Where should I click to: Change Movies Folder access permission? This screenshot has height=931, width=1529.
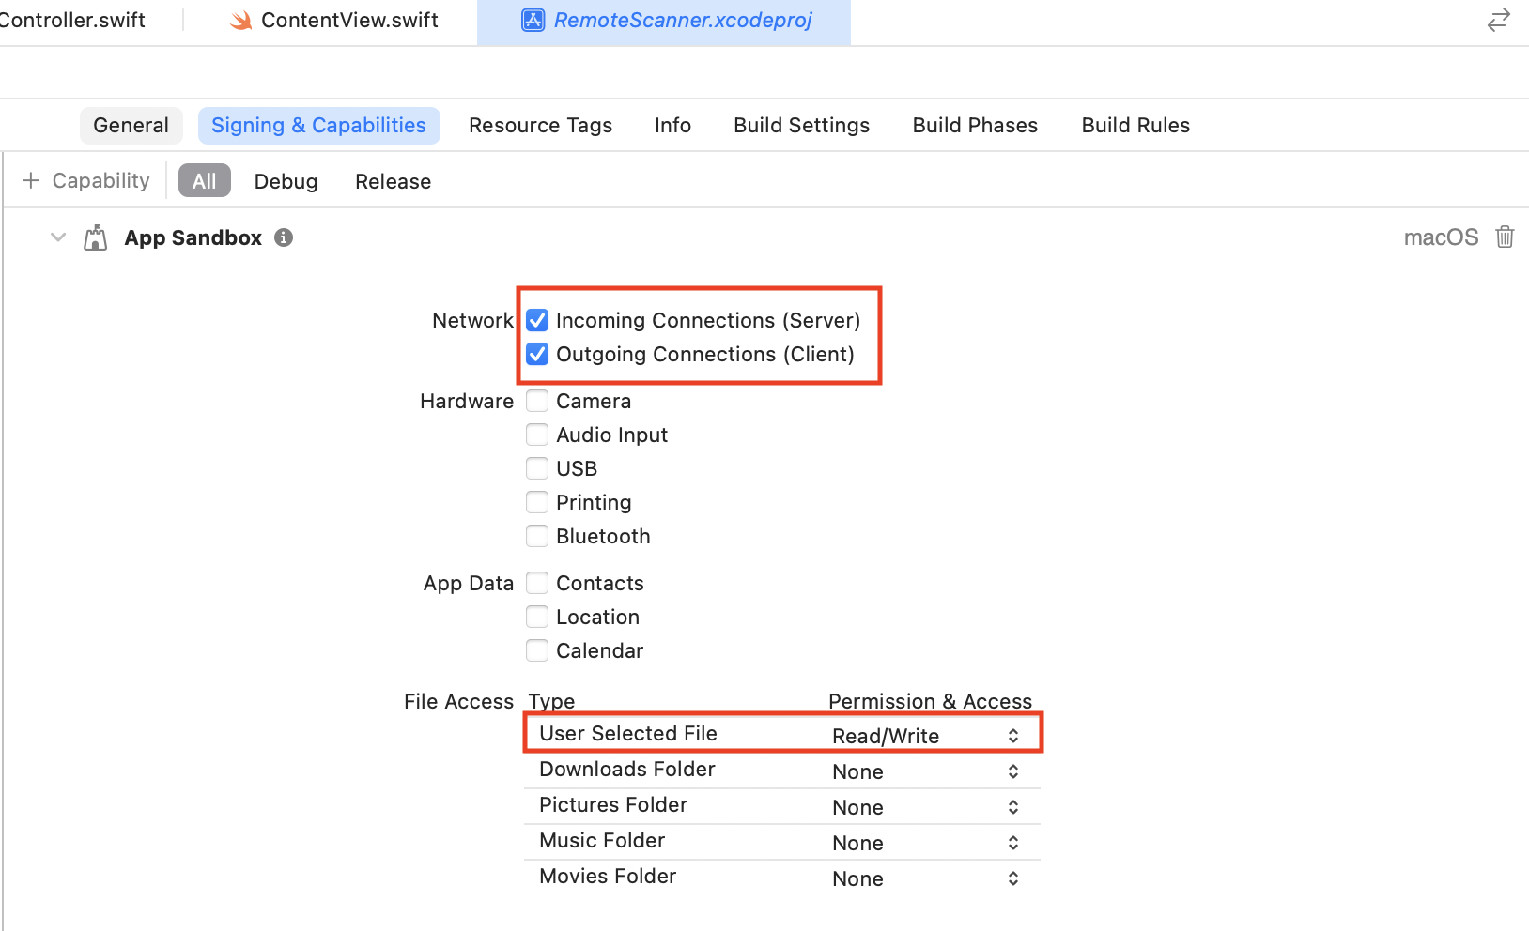click(x=1012, y=878)
